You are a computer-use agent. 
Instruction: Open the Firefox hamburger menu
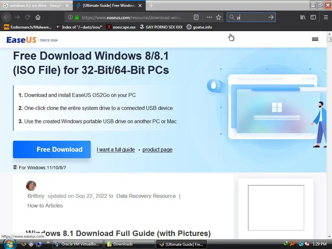pyautogui.click(x=326, y=18)
